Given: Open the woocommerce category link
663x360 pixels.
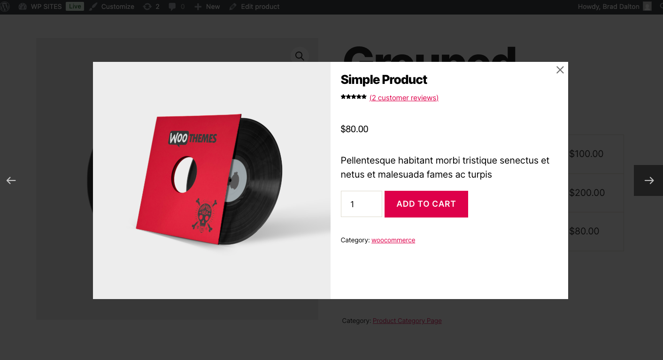Looking at the screenshot, I should pos(393,240).
